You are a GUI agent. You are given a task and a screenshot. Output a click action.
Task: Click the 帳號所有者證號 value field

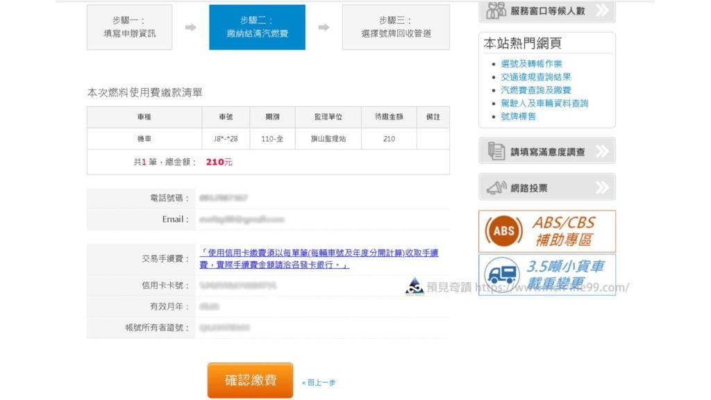322,328
